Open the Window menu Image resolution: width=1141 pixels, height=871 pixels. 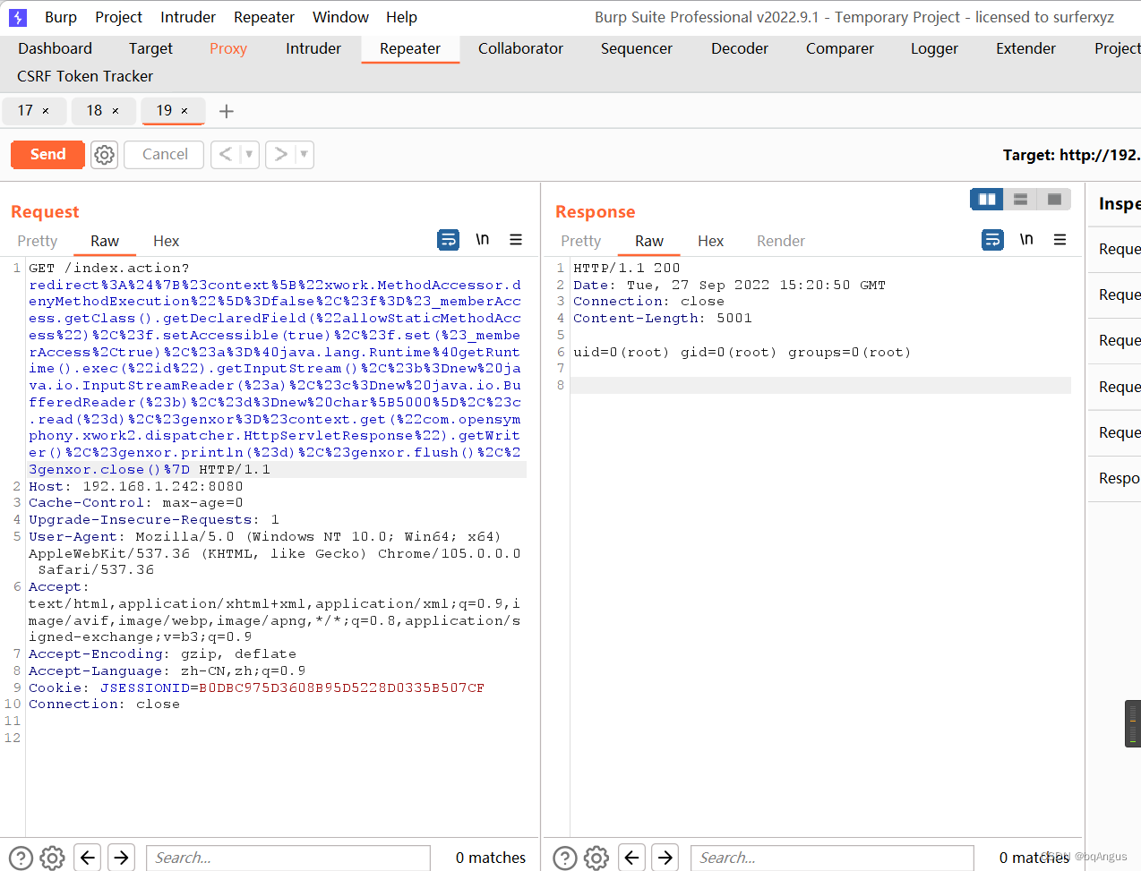[340, 17]
